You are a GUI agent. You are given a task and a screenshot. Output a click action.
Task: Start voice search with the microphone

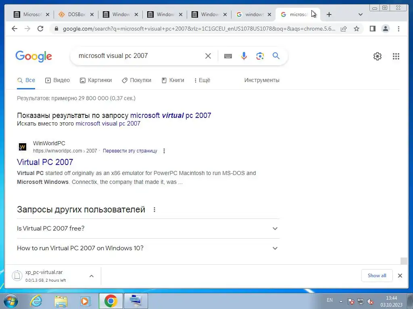(x=244, y=56)
